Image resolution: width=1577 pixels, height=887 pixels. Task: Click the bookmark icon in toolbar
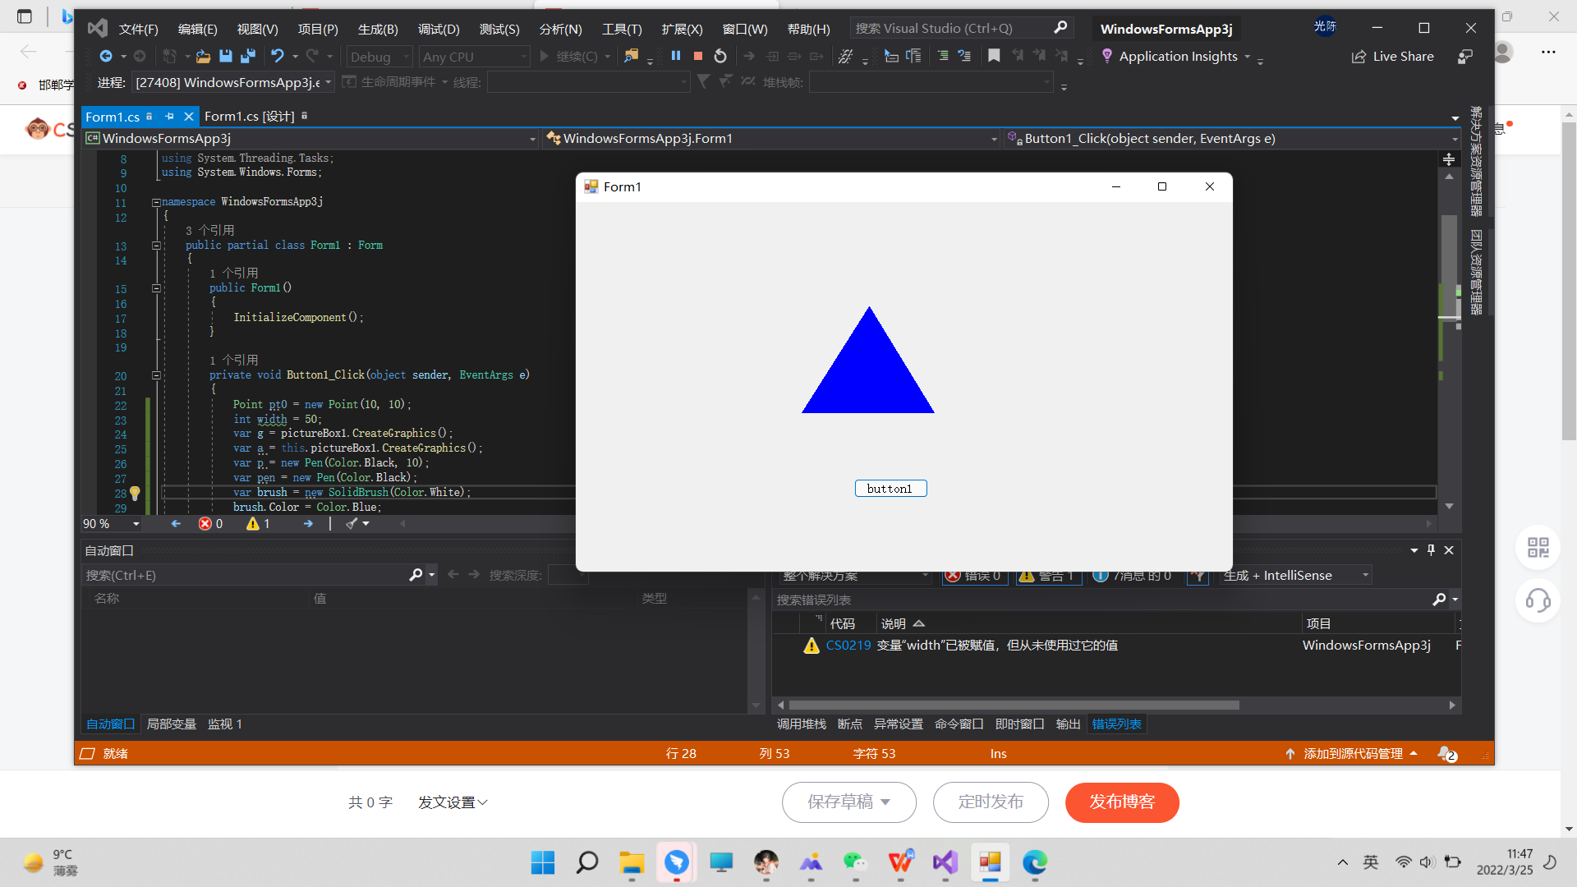(x=993, y=56)
